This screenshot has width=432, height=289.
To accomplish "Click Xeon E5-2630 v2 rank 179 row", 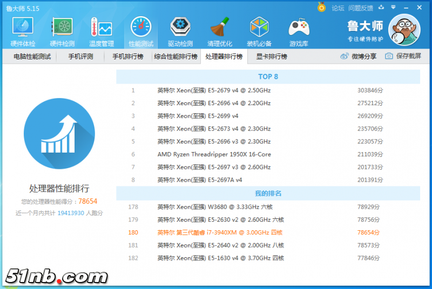I will (268, 219).
